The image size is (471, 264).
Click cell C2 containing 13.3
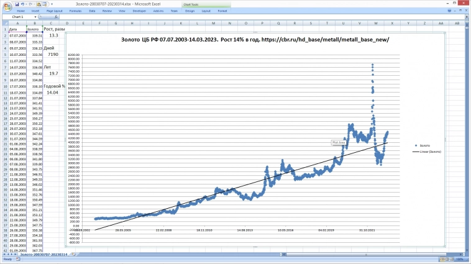point(53,35)
